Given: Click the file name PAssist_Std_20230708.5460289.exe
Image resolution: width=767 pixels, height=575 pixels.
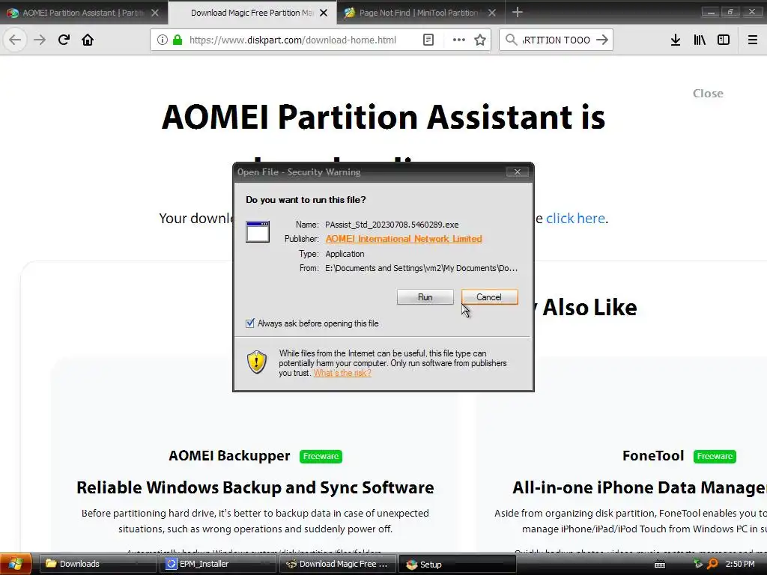Looking at the screenshot, I should (x=392, y=225).
